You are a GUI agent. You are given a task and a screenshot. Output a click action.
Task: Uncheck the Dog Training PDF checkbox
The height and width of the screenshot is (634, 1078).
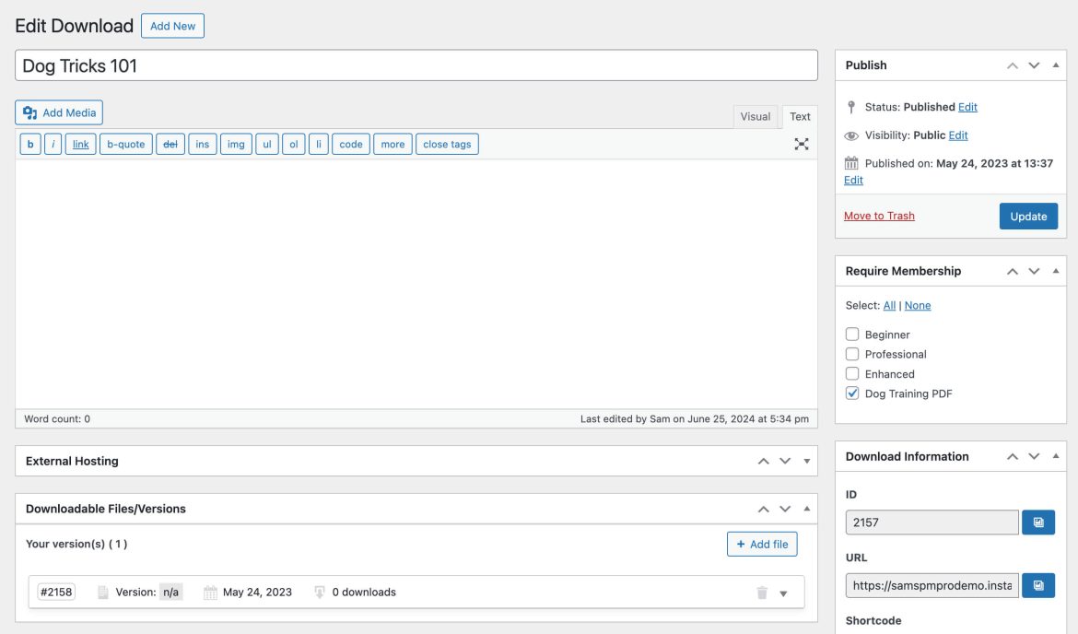[852, 393]
